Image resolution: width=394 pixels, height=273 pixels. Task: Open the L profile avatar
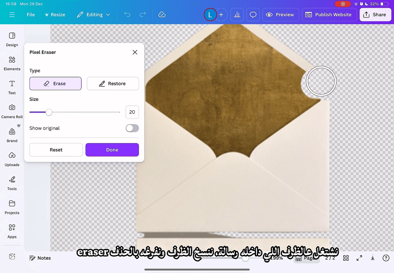210,15
